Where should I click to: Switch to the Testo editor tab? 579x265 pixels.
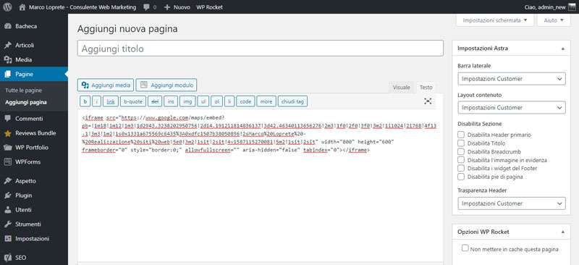[426, 88]
